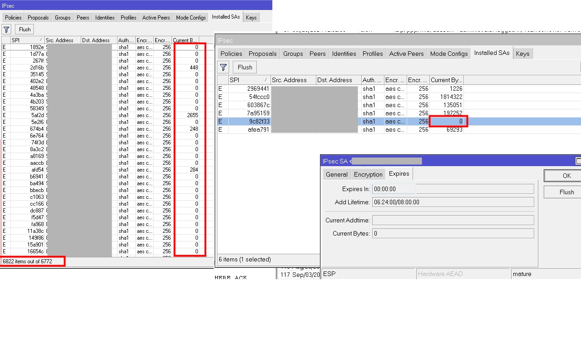Open Proposals tab in the 6822-item IPsec window
The height and width of the screenshot is (340, 581).
click(x=38, y=18)
